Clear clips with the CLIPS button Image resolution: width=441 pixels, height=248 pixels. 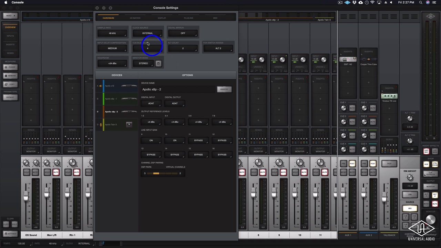(x=6, y=225)
